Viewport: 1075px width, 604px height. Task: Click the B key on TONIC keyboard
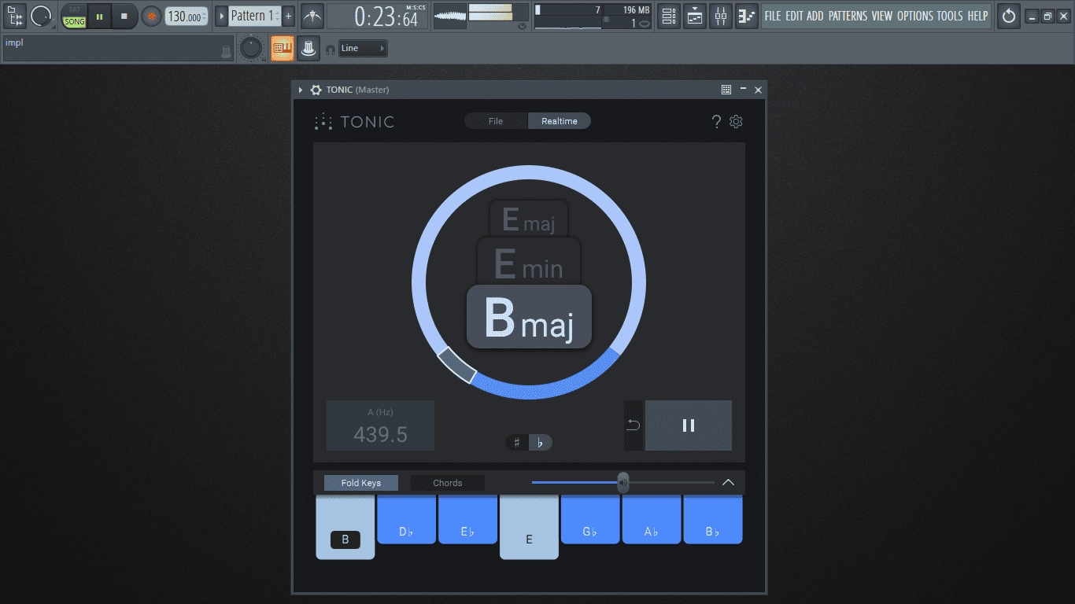click(x=345, y=527)
